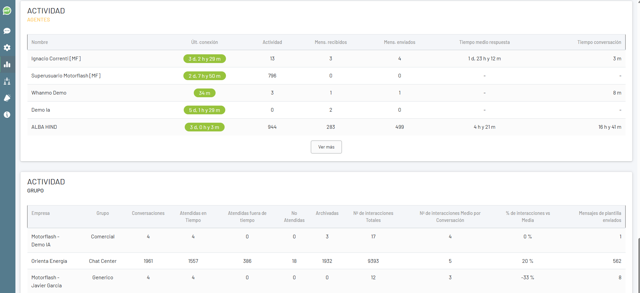Open the chat conversations sidebar icon
Image resolution: width=640 pixels, height=293 pixels.
(x=7, y=31)
